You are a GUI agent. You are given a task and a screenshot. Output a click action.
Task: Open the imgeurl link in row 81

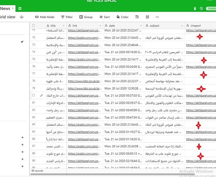(x=201, y=103)
